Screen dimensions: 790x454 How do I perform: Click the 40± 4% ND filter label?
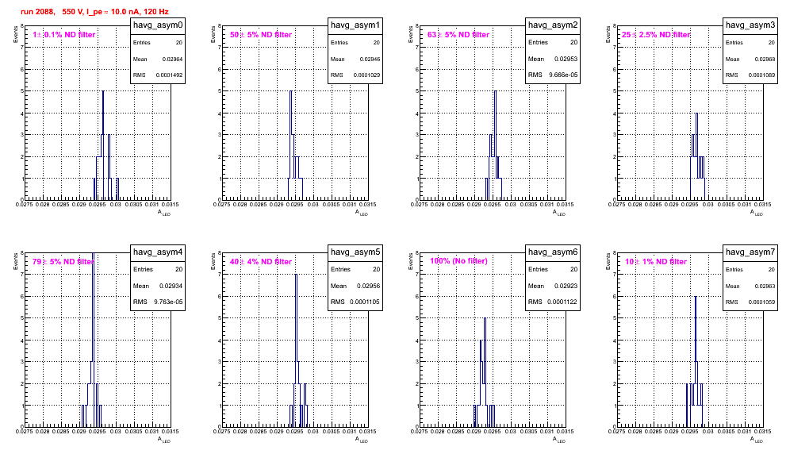tap(261, 262)
